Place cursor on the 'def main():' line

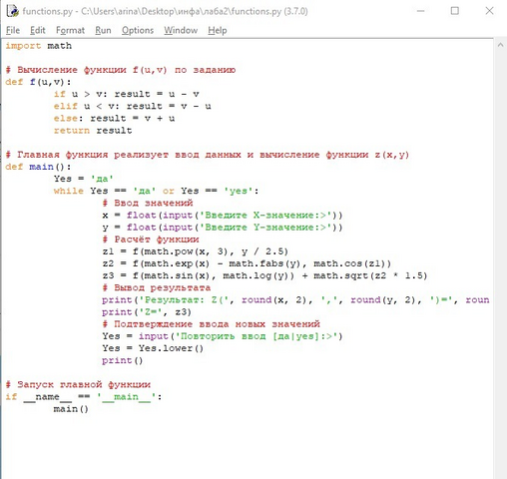(x=38, y=167)
